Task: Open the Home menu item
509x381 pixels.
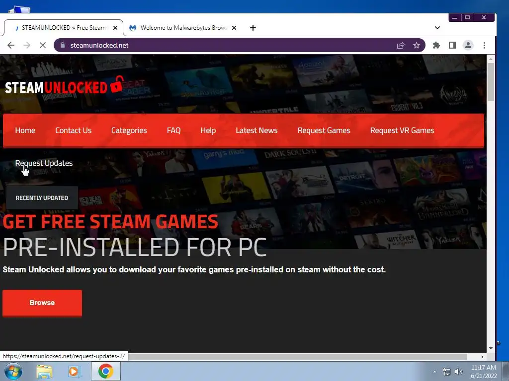Action: click(25, 130)
